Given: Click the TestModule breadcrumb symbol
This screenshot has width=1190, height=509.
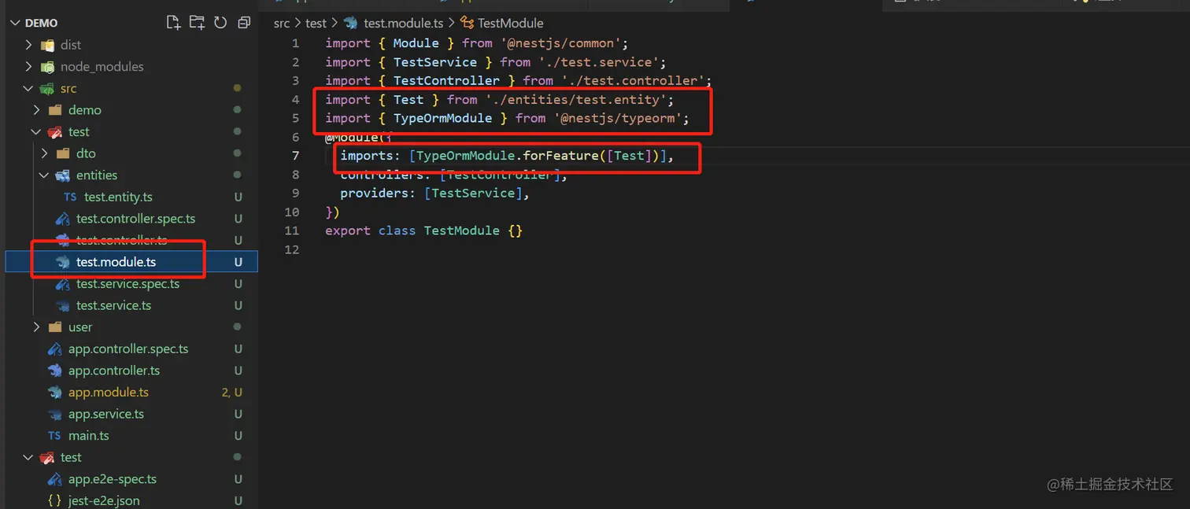Looking at the screenshot, I should point(511,23).
